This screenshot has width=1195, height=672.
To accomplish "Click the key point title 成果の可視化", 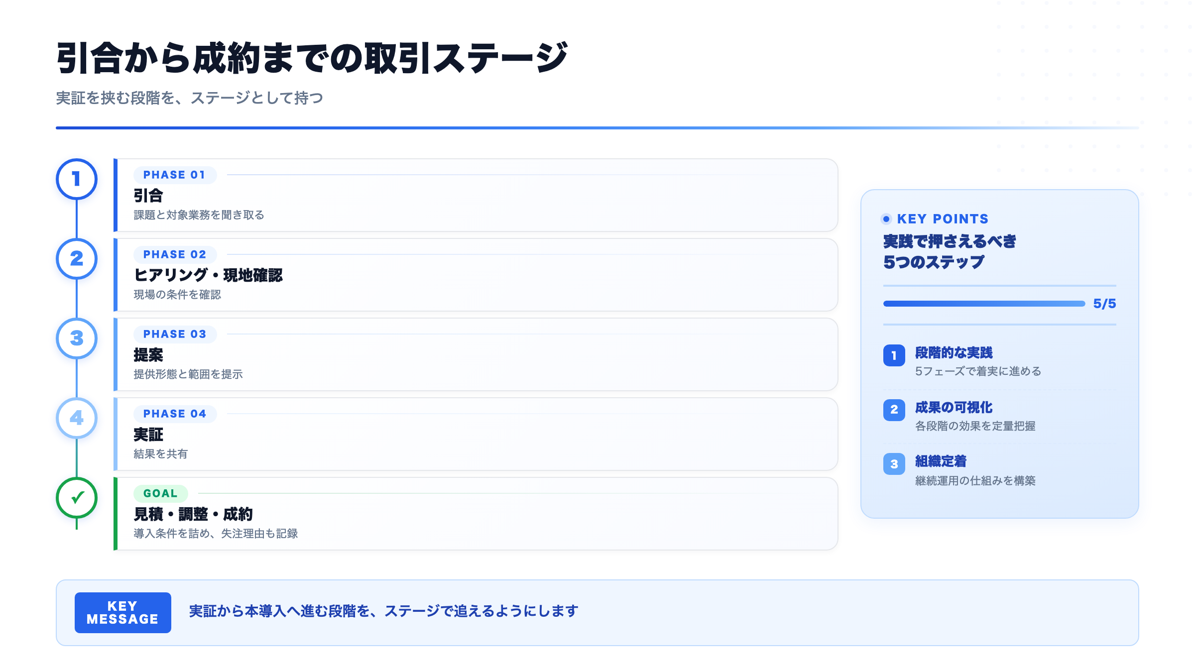I will (954, 408).
